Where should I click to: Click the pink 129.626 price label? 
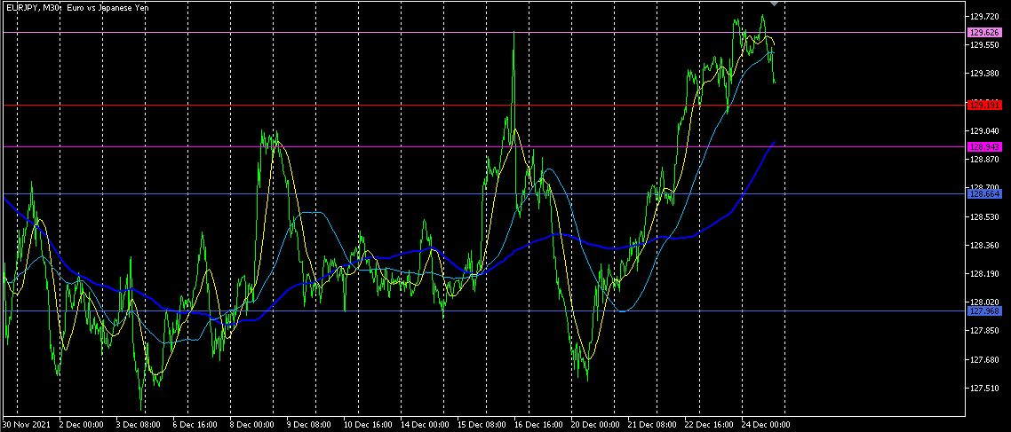coord(984,32)
